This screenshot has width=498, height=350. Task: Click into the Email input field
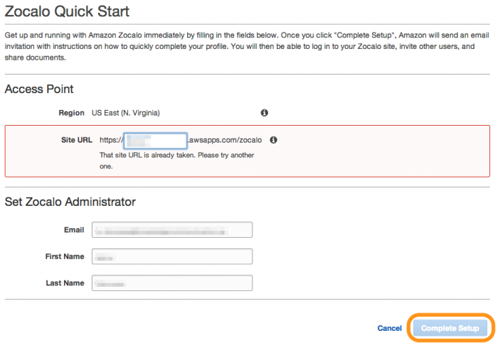coord(172,230)
